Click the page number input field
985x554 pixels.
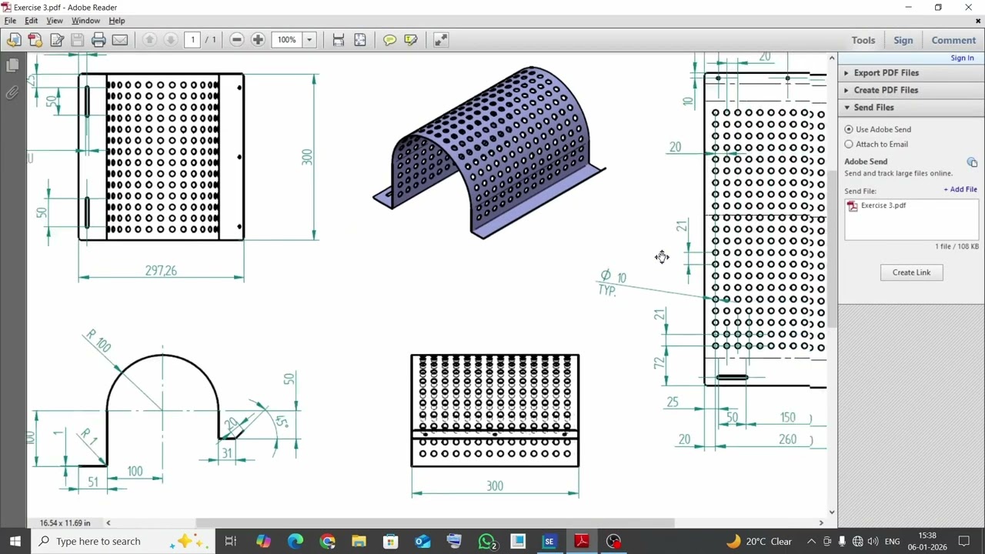[x=192, y=40]
